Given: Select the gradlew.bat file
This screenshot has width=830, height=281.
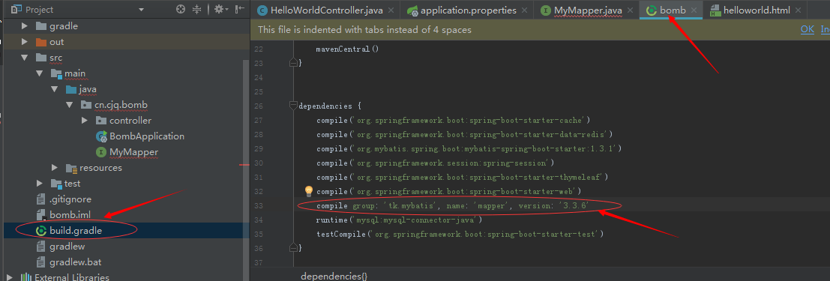Looking at the screenshot, I should tap(76, 262).
